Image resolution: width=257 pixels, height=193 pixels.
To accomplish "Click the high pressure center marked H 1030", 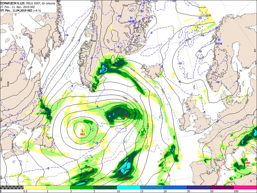I will (x=131, y=20).
